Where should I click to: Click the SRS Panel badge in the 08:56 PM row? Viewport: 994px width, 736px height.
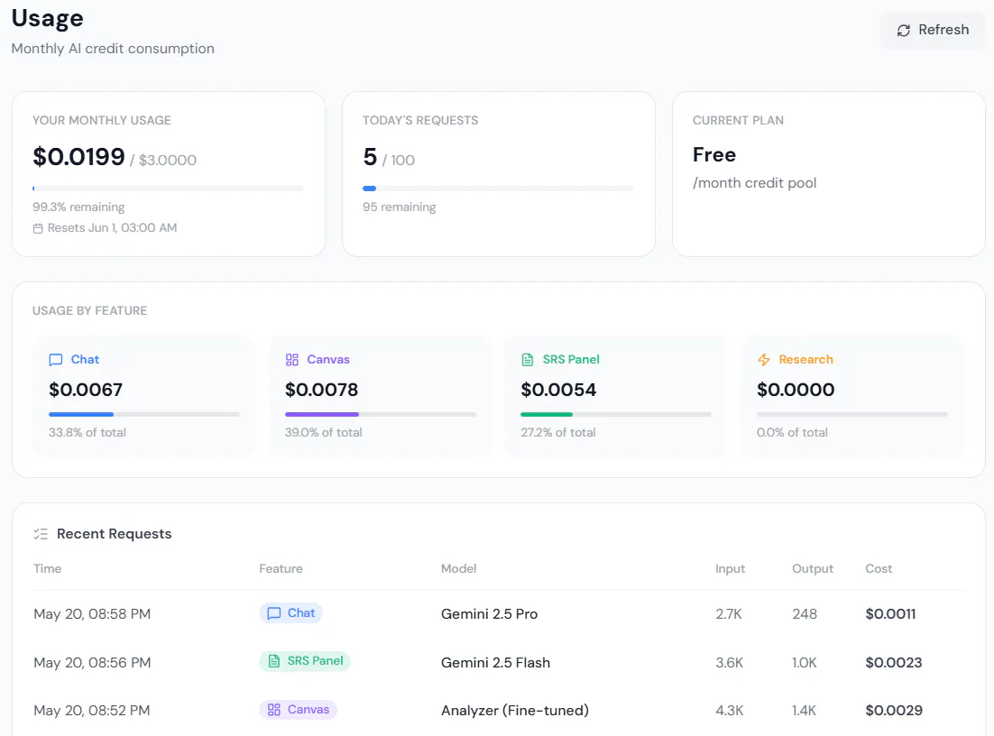[305, 661]
